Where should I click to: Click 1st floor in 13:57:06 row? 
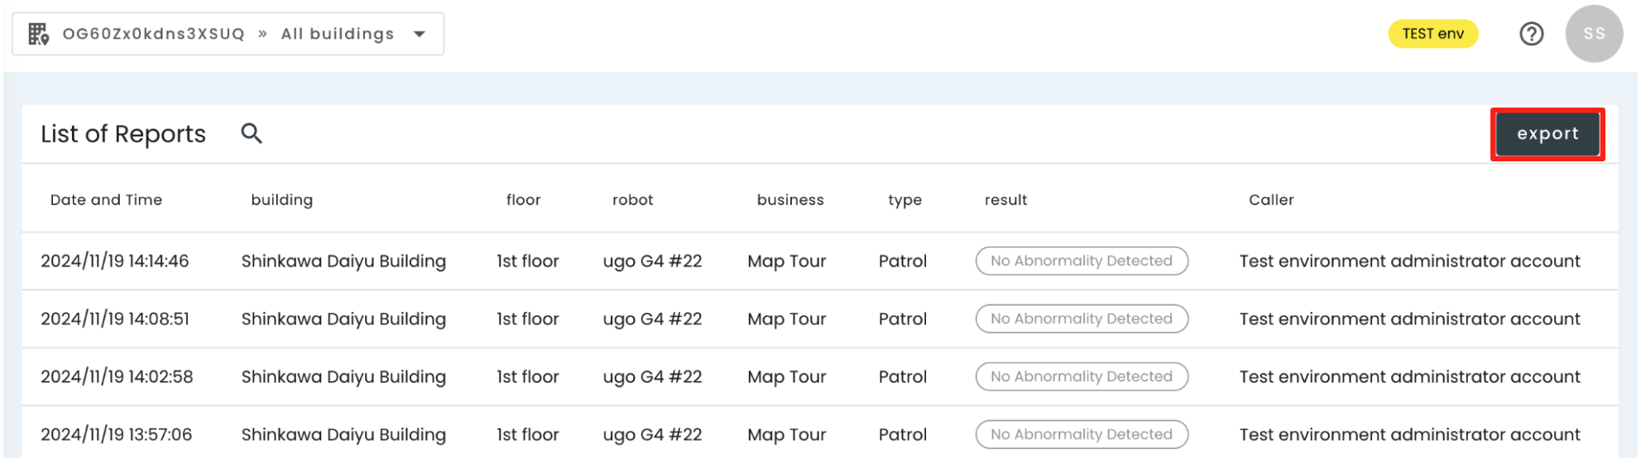528,434
